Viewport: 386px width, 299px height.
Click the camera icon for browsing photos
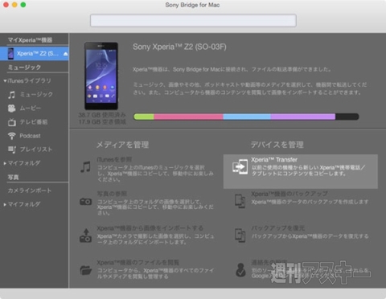[x=86, y=202]
